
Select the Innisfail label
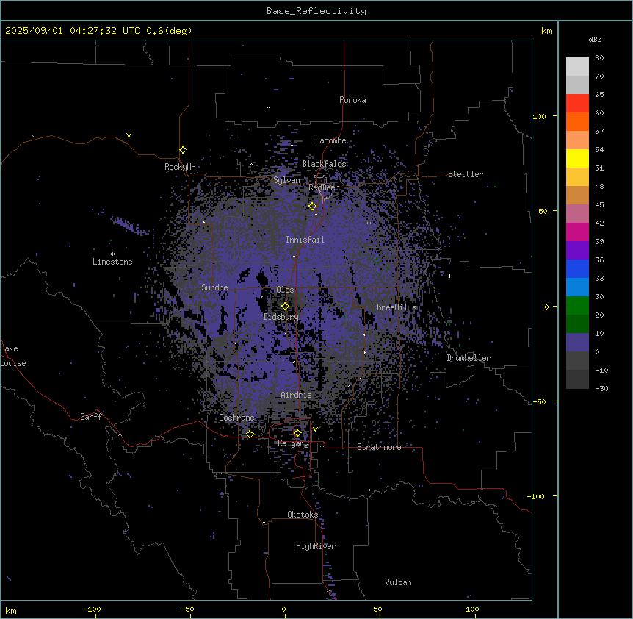[305, 240]
